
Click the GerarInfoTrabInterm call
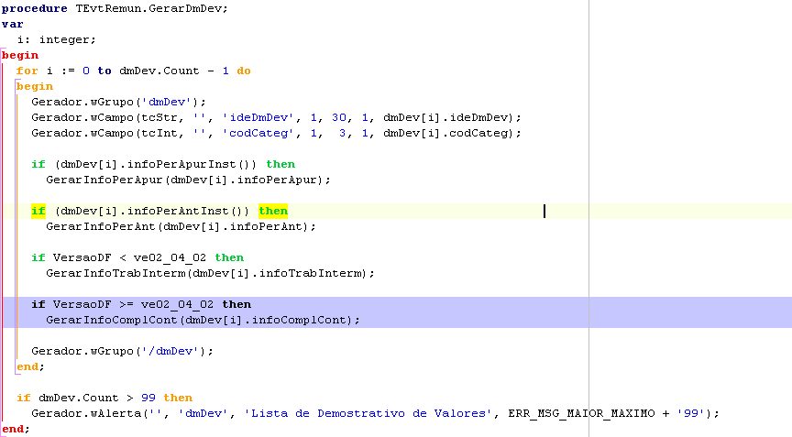coord(211,274)
